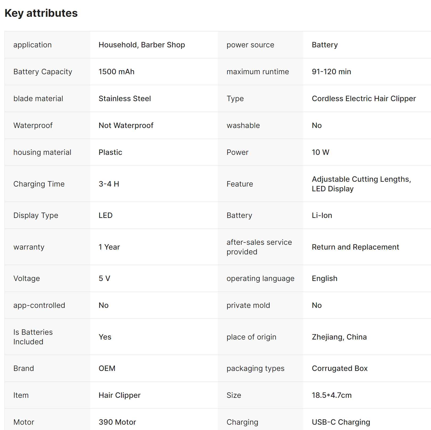431x430 pixels.
Task: Click the Corrugated Box packaging value
Action: (339, 368)
